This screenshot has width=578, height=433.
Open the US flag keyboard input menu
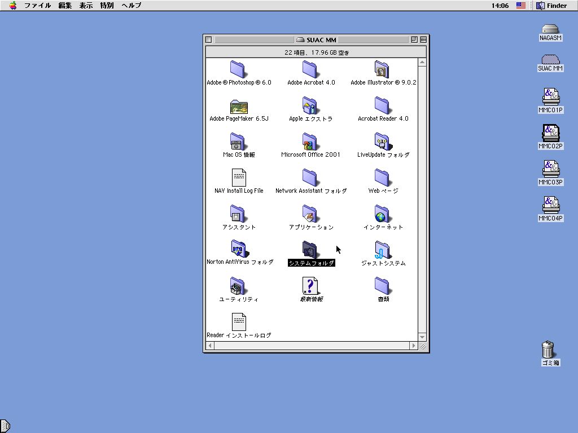click(520, 6)
